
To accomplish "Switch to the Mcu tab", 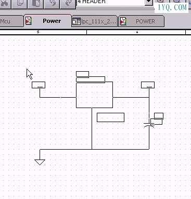I will tap(11, 21).
